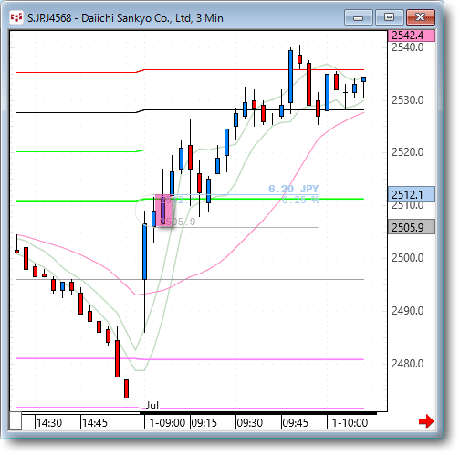Image resolution: width=460 pixels, height=455 pixels.
Task: Click the red arrow at bottom right
Action: coord(426,421)
